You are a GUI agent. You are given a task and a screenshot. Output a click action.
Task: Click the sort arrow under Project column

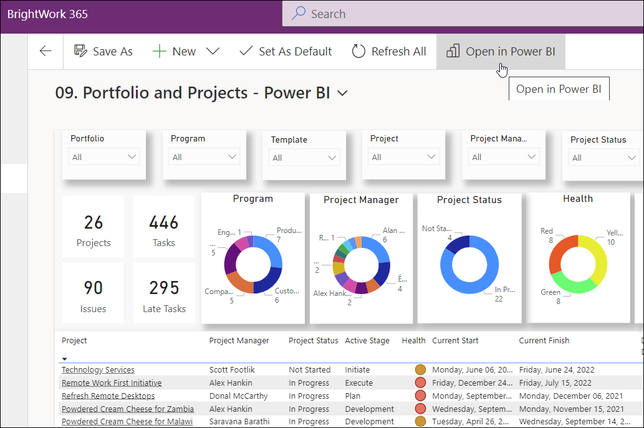pyautogui.click(x=64, y=359)
